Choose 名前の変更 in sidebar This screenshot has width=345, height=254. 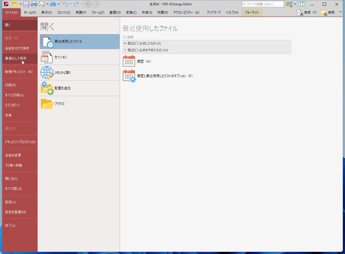tap(20, 155)
